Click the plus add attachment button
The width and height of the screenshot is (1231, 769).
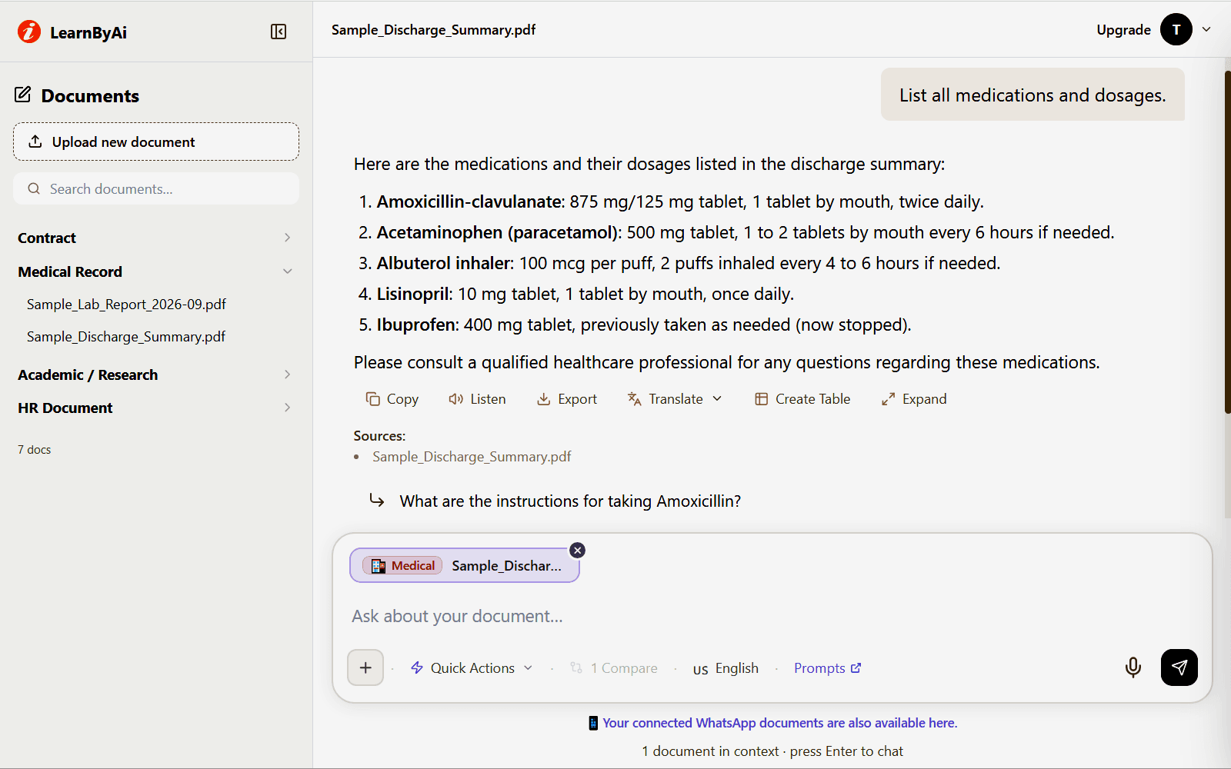point(365,667)
